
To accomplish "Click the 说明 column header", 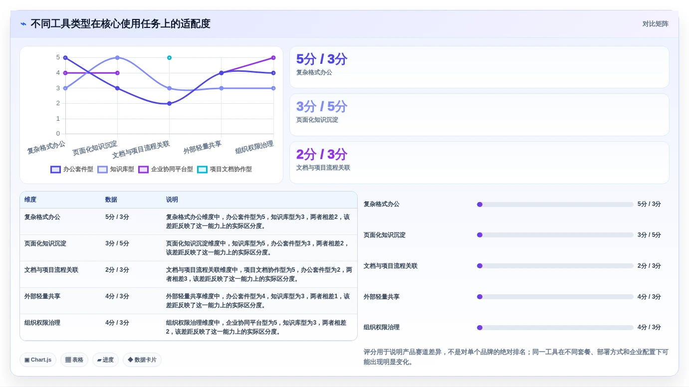I will pyautogui.click(x=172, y=200).
